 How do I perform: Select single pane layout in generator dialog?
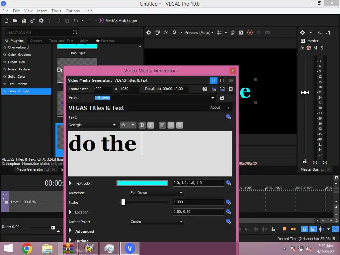[213, 80]
